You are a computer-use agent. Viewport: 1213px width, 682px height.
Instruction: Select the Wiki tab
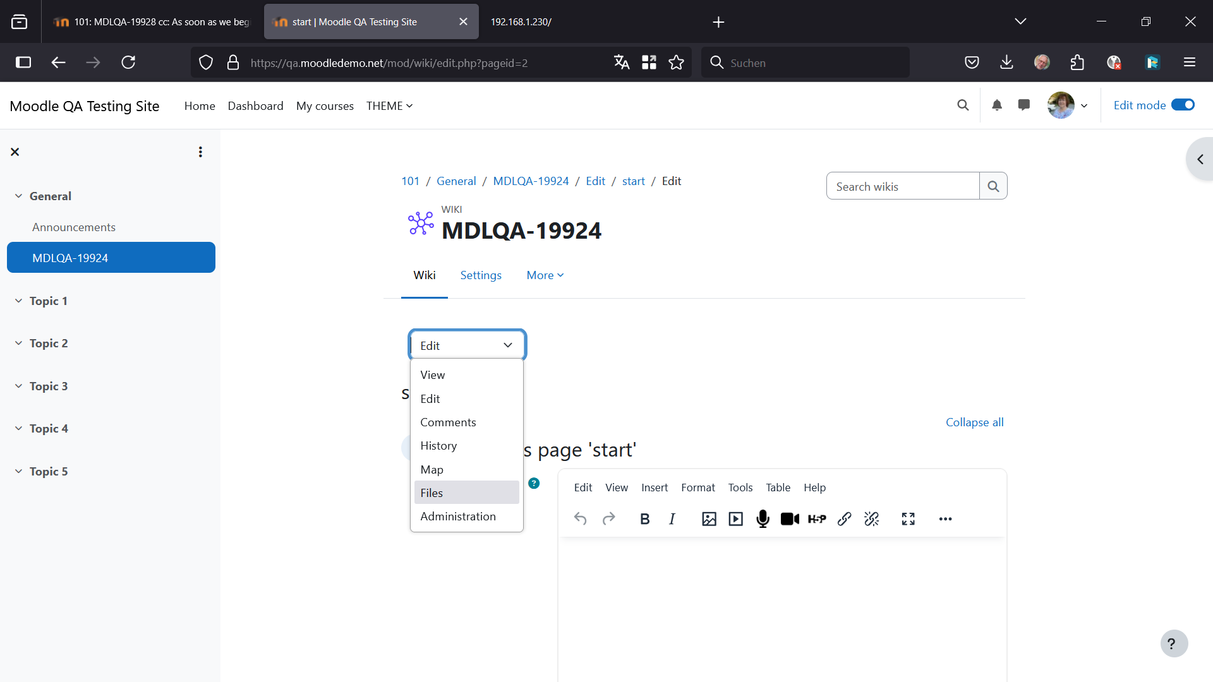pos(425,275)
